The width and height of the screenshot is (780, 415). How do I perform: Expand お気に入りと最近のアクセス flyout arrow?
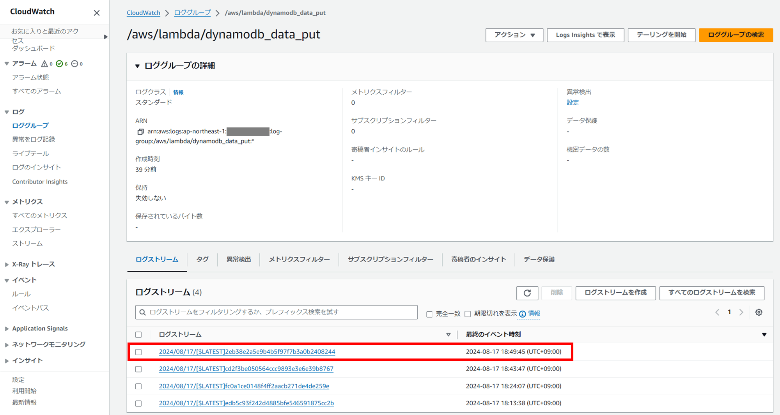tap(105, 37)
